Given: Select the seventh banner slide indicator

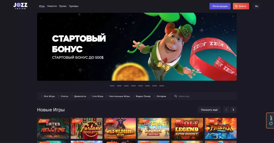Looking at the screenshot, I should click(x=155, y=86).
